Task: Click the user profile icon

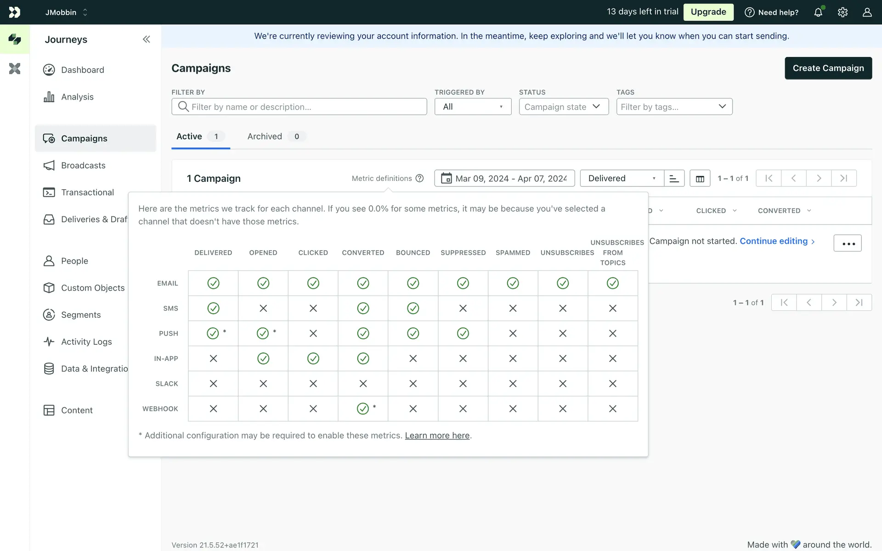Action: point(867,12)
